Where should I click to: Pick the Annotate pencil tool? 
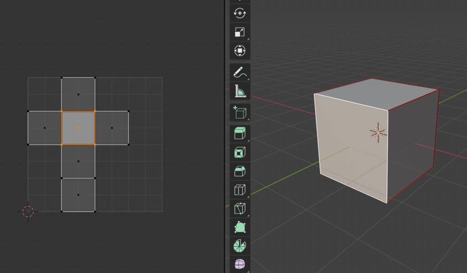240,72
